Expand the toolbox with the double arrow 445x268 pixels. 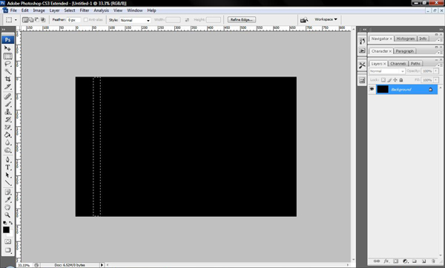[x=4, y=29]
